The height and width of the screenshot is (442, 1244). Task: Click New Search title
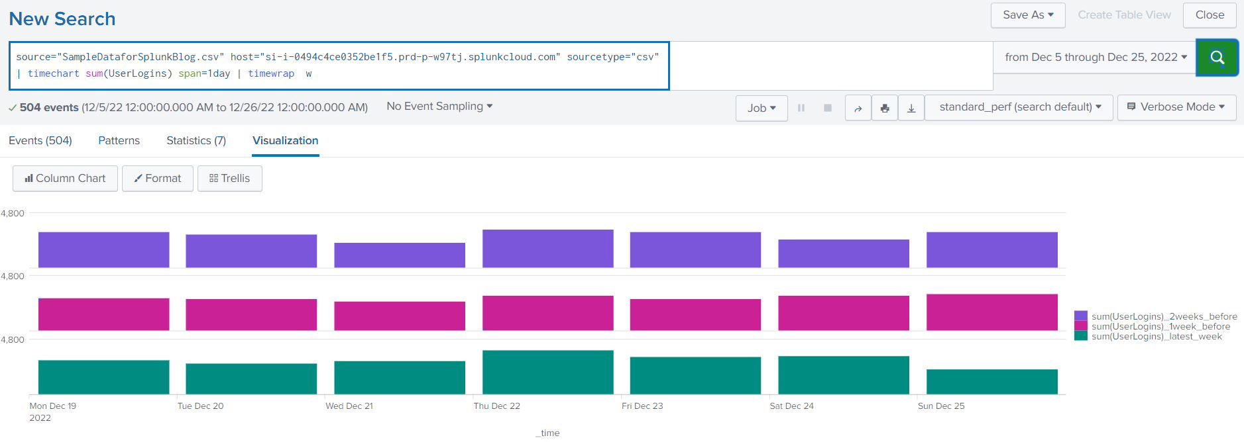(x=62, y=19)
